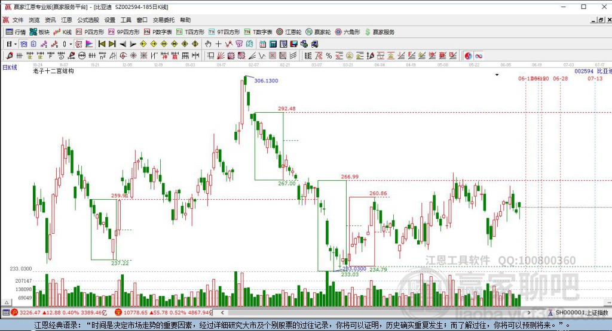Image resolution: width=612 pixels, height=331 pixels.
Task: Click the small black dropdown triangle above the chart
Action: click(x=497, y=75)
